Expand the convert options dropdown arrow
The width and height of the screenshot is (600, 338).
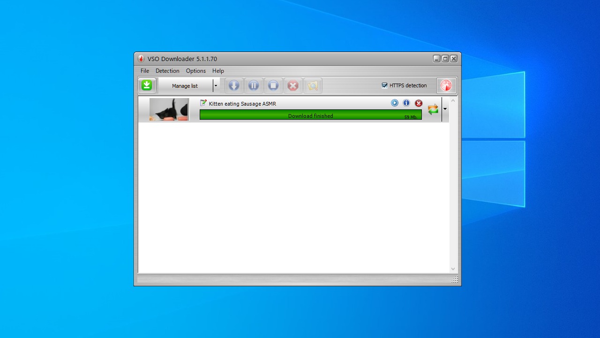[x=445, y=109]
